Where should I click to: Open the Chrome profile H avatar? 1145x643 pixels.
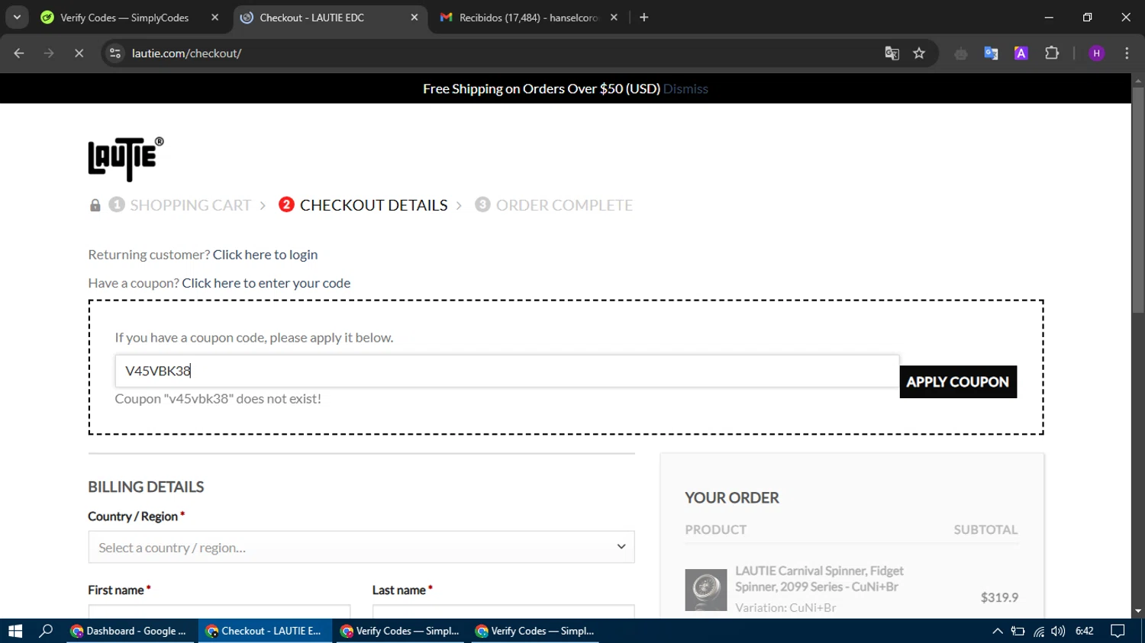1096,53
